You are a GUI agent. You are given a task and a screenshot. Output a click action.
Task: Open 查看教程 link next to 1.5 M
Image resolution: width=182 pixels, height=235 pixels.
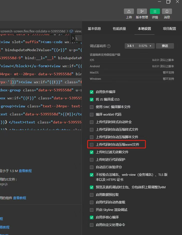coord(25,171)
